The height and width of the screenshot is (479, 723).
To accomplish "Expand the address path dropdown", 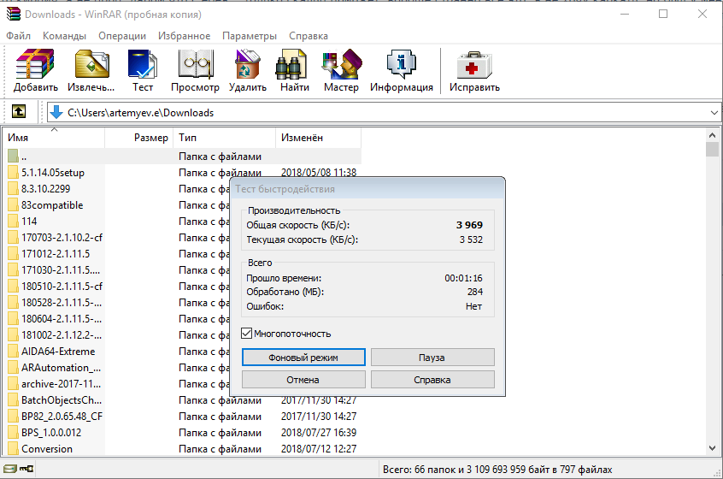I will click(x=714, y=113).
